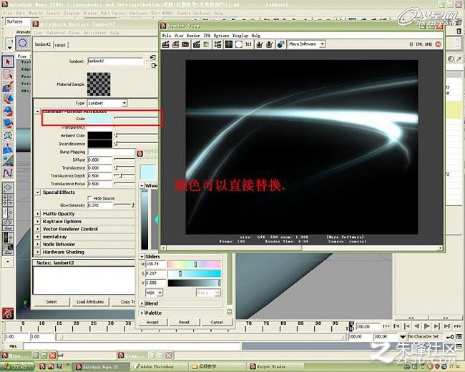Image resolution: width=465 pixels, height=372 pixels.
Task: Click the Load Attributes button
Action: [x=90, y=302]
